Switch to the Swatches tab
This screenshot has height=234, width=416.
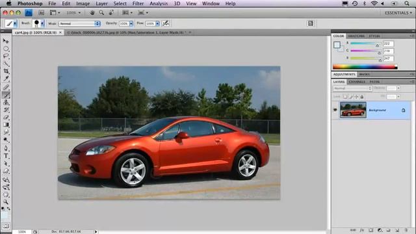coord(356,36)
